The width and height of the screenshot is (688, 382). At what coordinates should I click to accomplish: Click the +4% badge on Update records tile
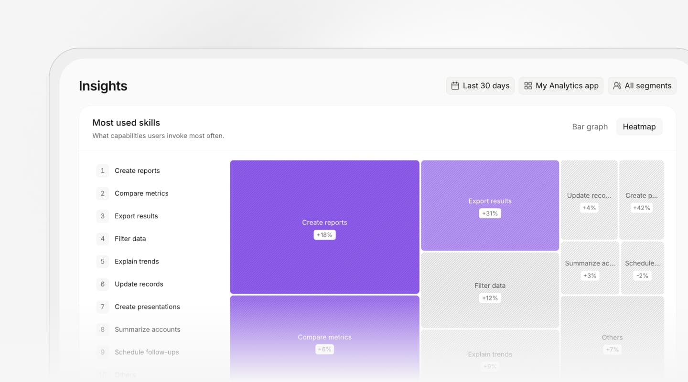[x=589, y=208]
